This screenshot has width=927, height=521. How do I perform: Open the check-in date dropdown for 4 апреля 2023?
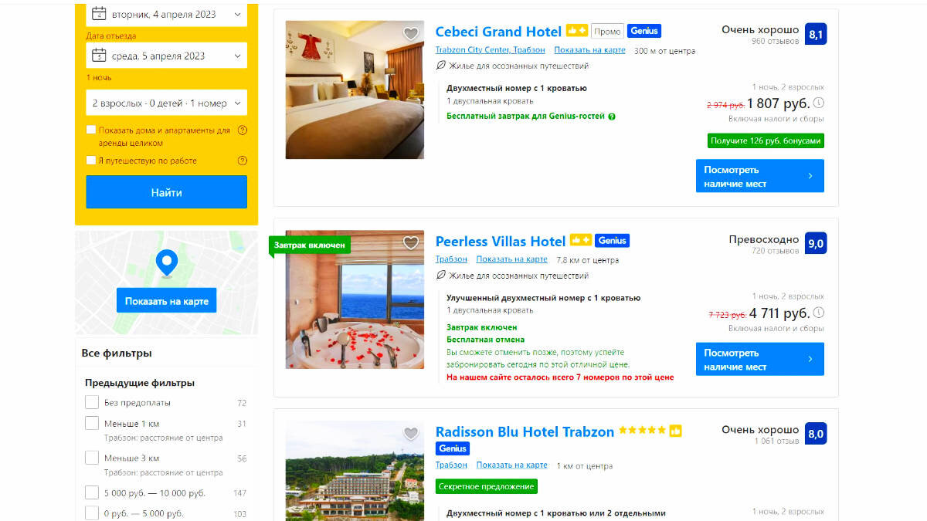click(x=166, y=14)
